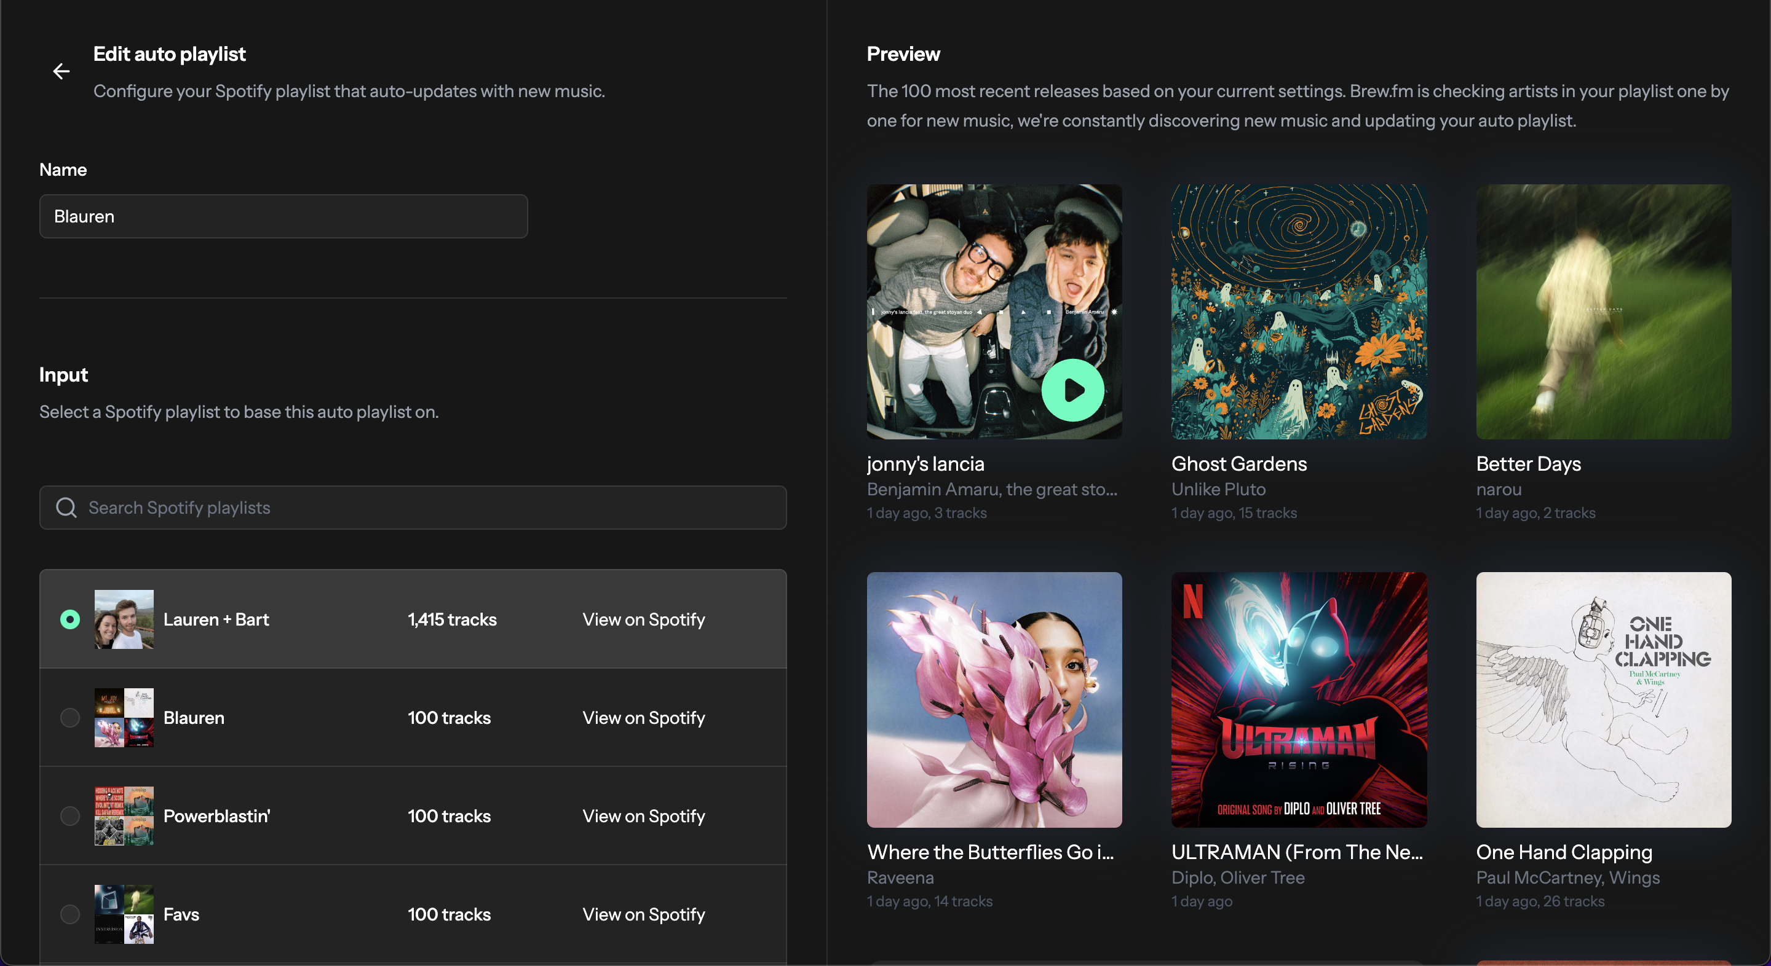The height and width of the screenshot is (966, 1771).
Task: Click the ULTRAMAN (From The Ne... title
Action: coord(1297,852)
